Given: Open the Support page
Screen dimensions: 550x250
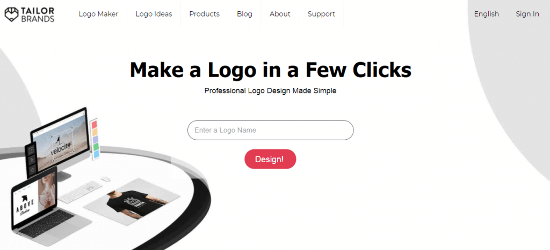Looking at the screenshot, I should click(x=321, y=14).
